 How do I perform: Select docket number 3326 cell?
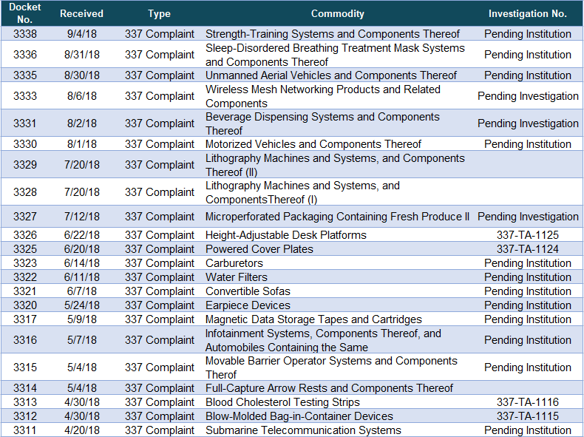25,235
